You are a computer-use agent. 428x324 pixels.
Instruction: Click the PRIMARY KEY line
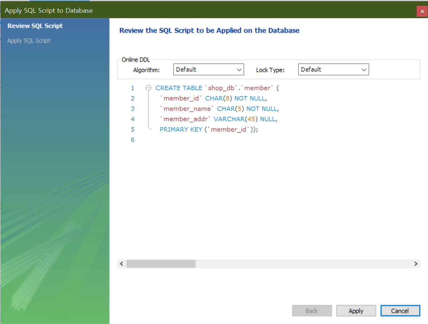[209, 129]
